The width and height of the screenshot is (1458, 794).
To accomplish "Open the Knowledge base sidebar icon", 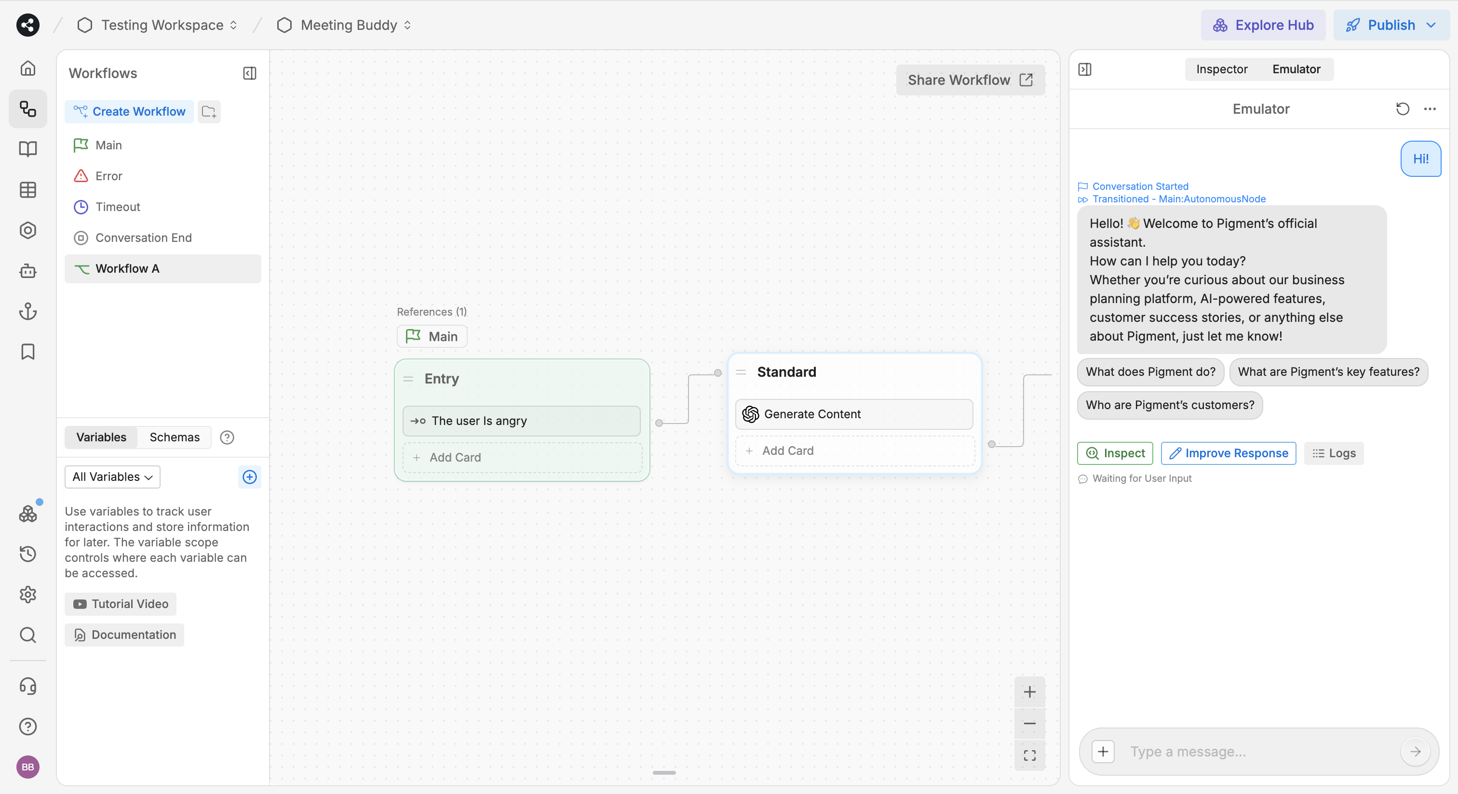I will click(x=27, y=149).
